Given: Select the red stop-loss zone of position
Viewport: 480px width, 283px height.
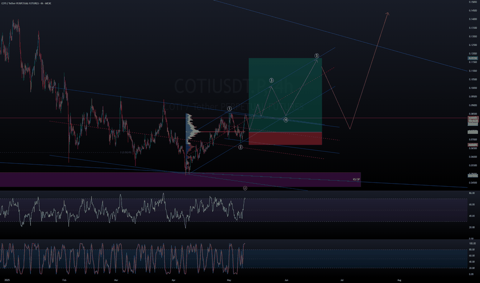Looking at the screenshot, I should coord(285,138).
